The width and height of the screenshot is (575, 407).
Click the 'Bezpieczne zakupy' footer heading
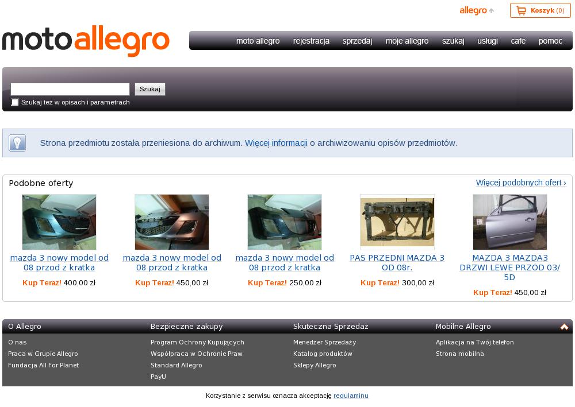[x=186, y=327]
